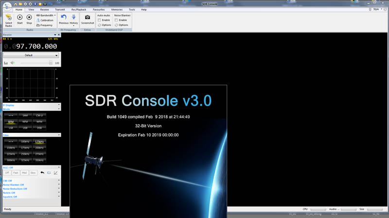Switch to the View tab
The height and width of the screenshot is (218, 389).
31,10
